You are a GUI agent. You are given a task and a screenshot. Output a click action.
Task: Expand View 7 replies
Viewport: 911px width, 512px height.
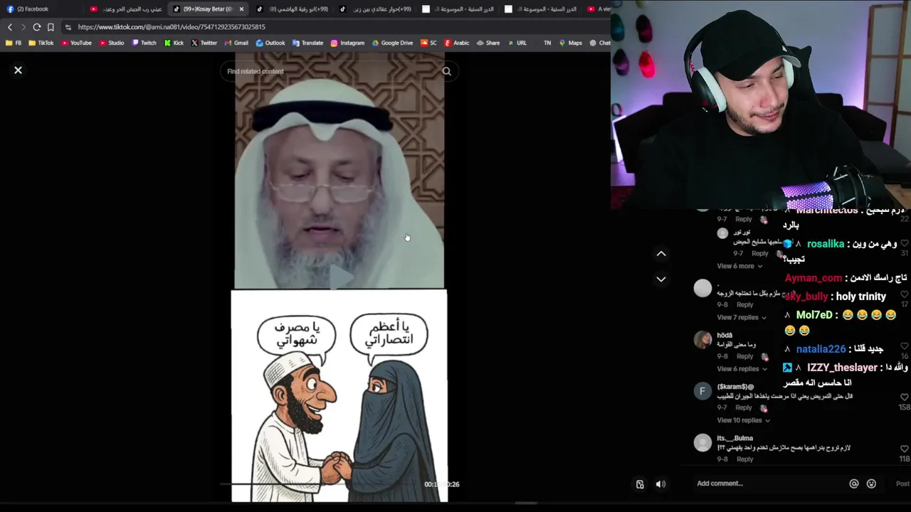[741, 317]
